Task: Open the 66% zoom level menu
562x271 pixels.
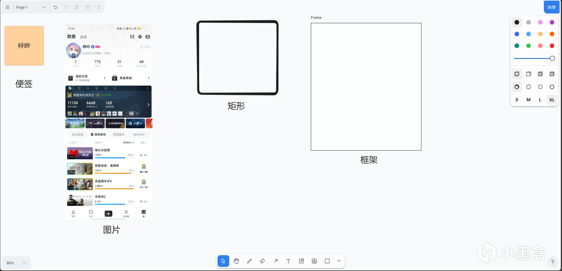Action: tap(10, 263)
